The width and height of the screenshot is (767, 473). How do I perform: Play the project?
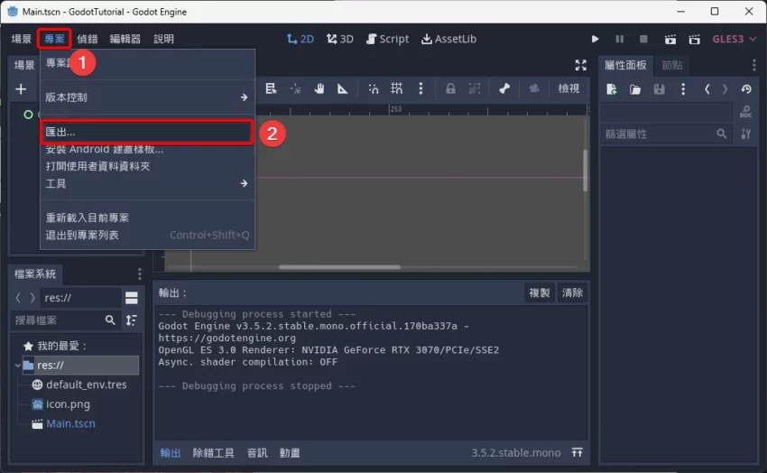click(595, 39)
